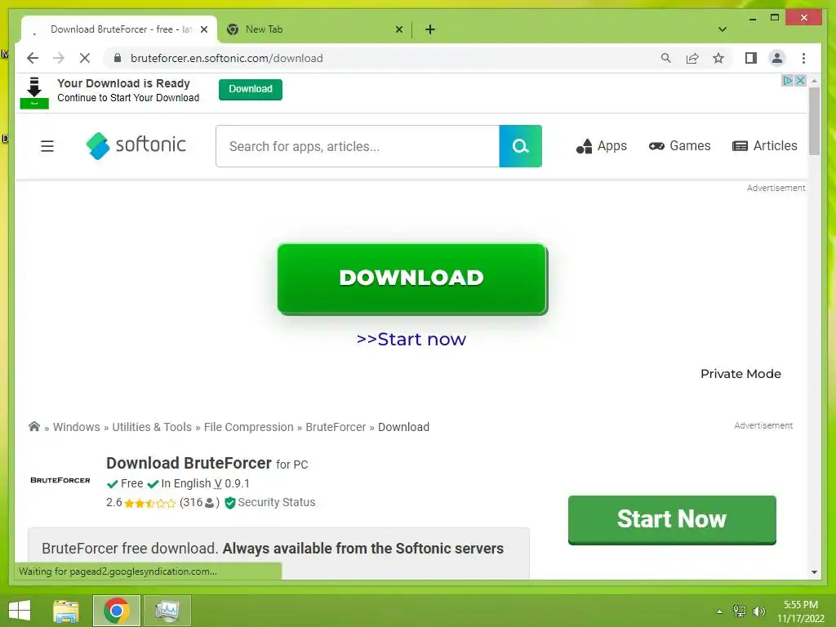Open network status tray icon
836x627 pixels.
[x=739, y=611]
